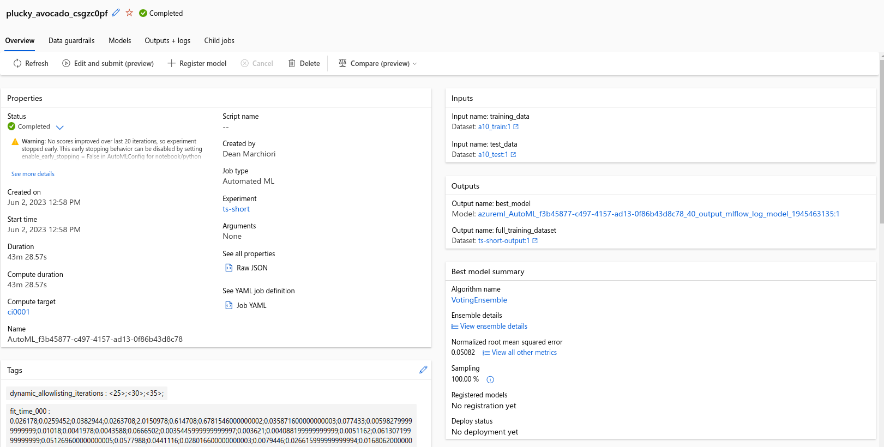Screen dimensions: 884x447
Task: Open the Outputs + logs tab
Action: (x=167, y=40)
